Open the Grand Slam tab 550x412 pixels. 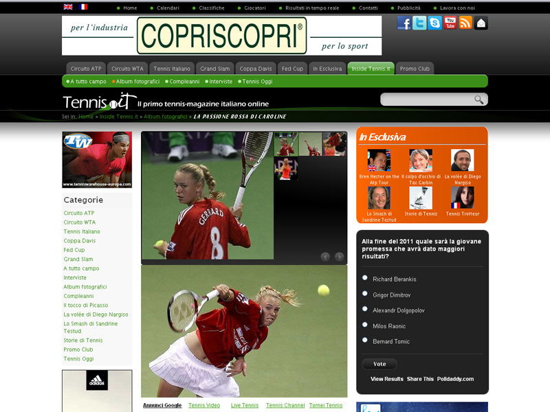click(x=215, y=69)
